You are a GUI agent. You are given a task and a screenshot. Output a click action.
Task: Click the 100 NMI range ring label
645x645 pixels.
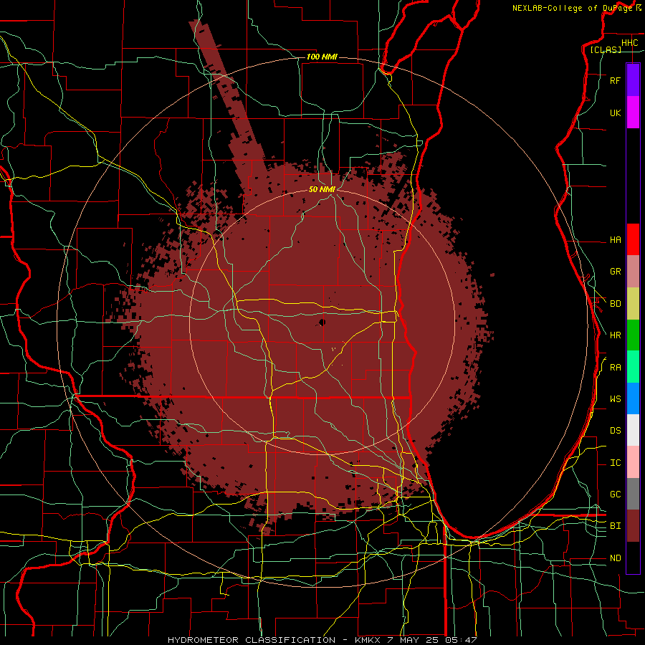tap(322, 57)
